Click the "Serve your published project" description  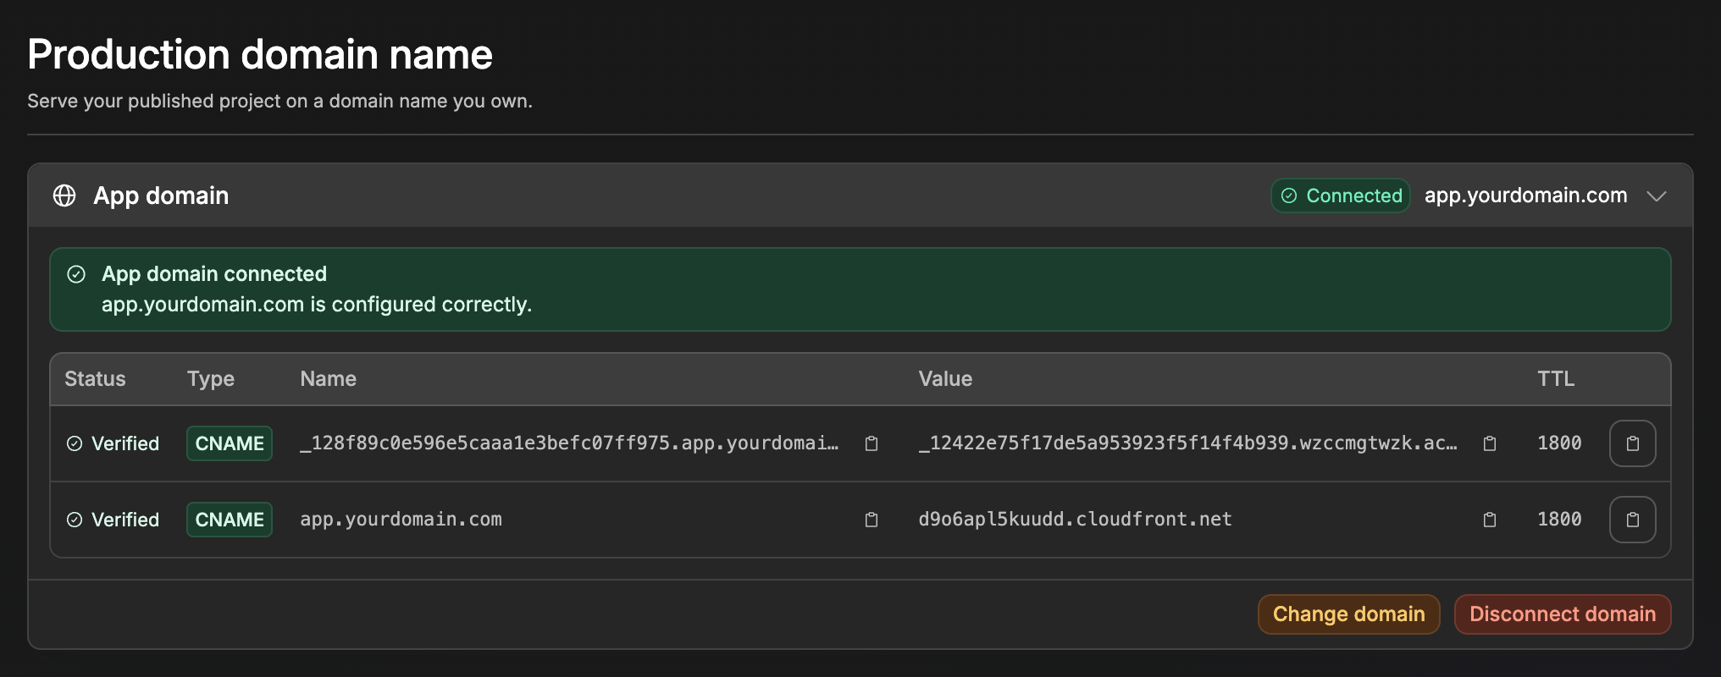pos(279,102)
